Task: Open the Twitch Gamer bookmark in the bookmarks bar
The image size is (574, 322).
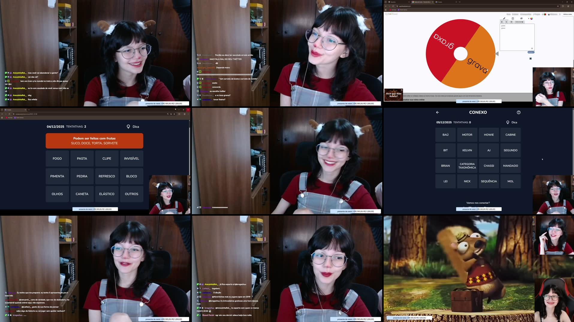Action: click(403, 10)
